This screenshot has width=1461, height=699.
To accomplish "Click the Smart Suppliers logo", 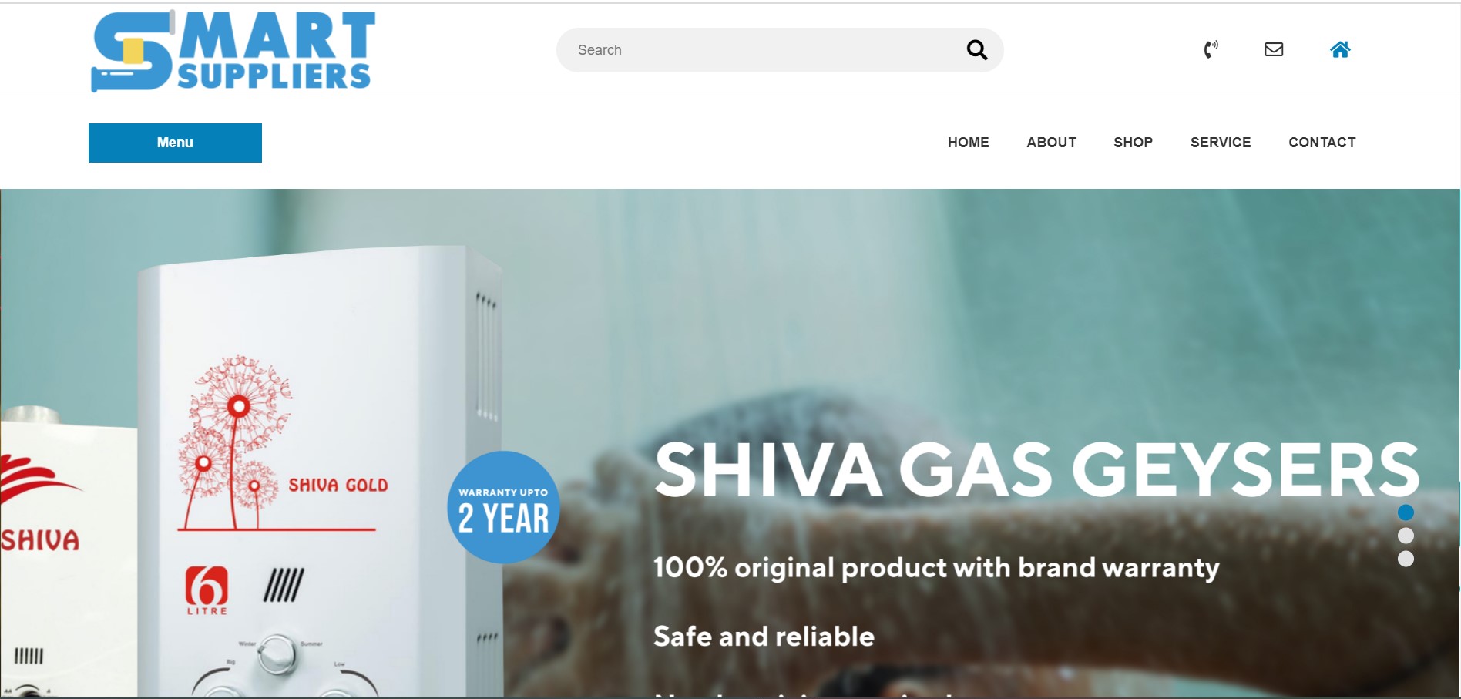I will click(x=233, y=51).
